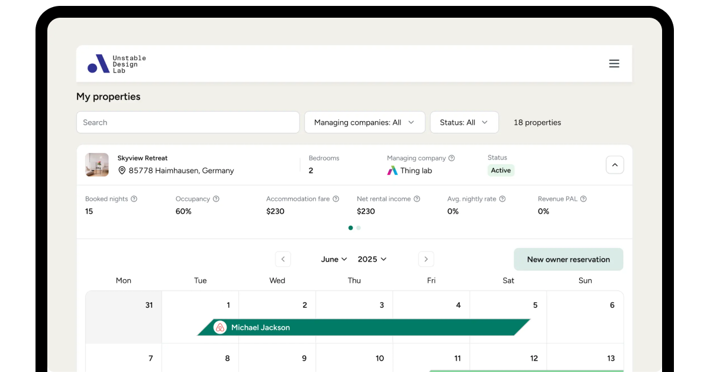Open Managing company help tooltip icon
This screenshot has width=710, height=372.
tap(451, 158)
